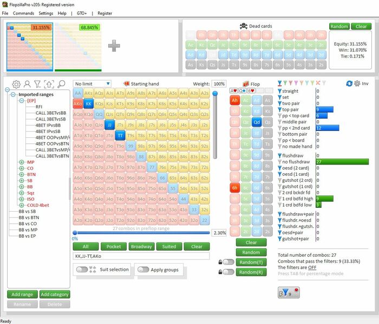Viewport: 379px width, 324px height.
Task: Click the Broadway button
Action: pos(141,246)
